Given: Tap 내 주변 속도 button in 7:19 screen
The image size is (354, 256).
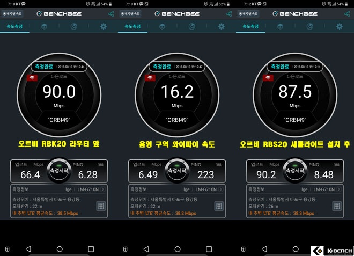Looking at the screenshot, I should (x=130, y=14).
